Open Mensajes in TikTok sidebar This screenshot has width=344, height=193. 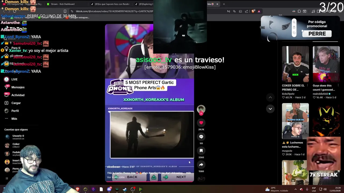pyautogui.click(x=14, y=87)
